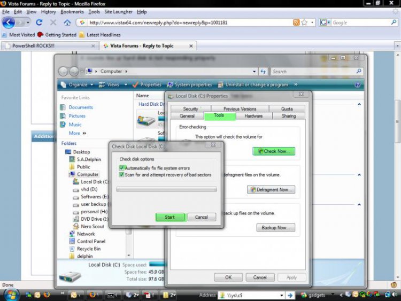Open Documents favorite link
Screen dimensions: 401x301
click(81, 107)
